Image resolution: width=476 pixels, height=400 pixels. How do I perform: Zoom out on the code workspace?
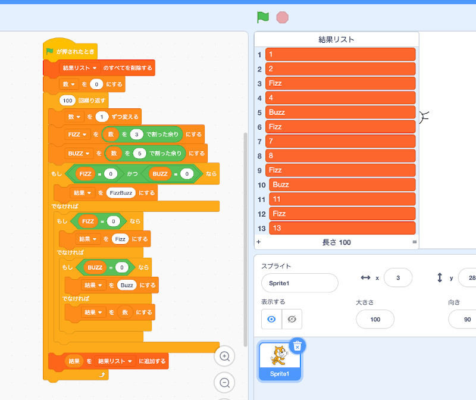[225, 383]
